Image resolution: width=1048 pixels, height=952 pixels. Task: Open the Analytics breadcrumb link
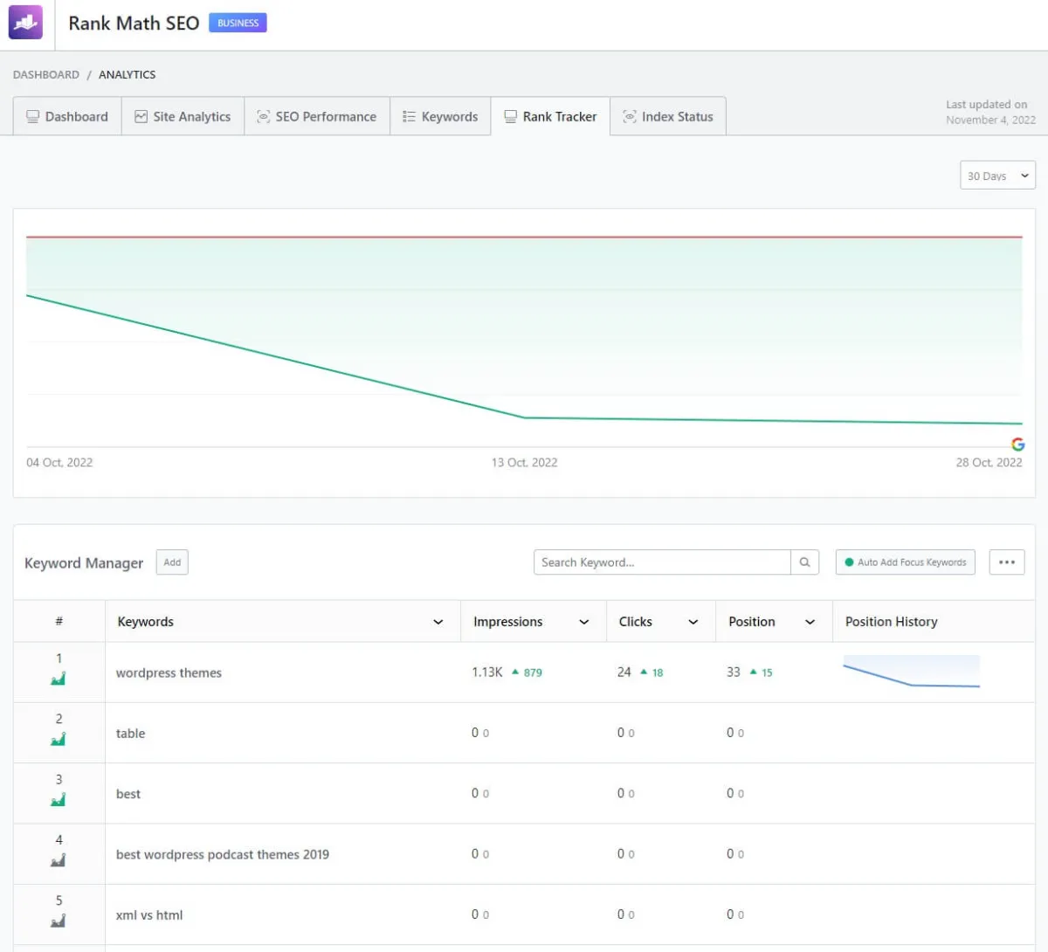tap(127, 74)
